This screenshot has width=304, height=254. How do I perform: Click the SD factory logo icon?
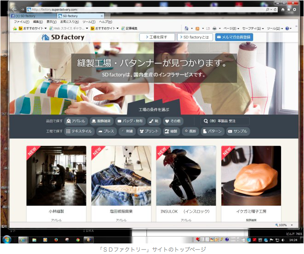[x=45, y=37]
